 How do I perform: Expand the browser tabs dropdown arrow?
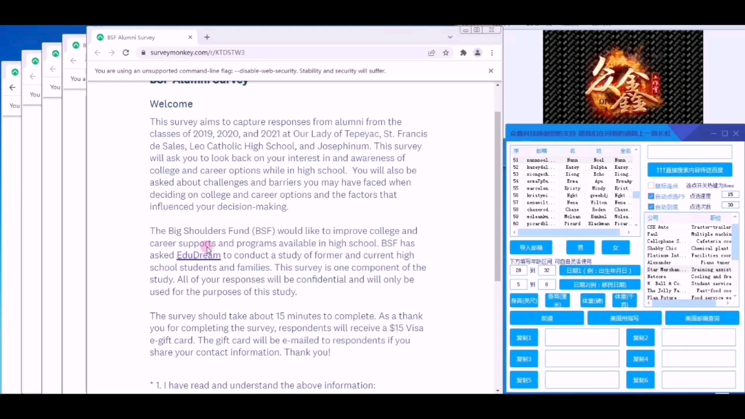point(450,37)
